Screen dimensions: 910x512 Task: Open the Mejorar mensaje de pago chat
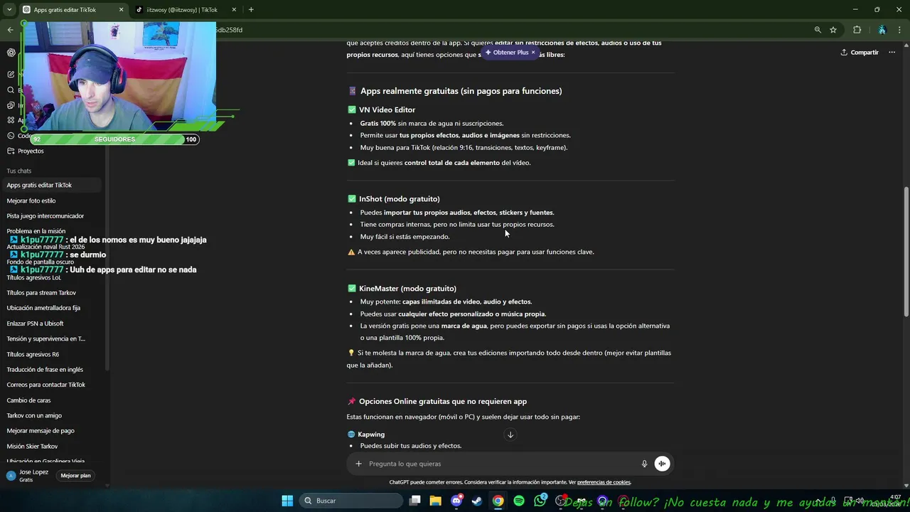51,431
